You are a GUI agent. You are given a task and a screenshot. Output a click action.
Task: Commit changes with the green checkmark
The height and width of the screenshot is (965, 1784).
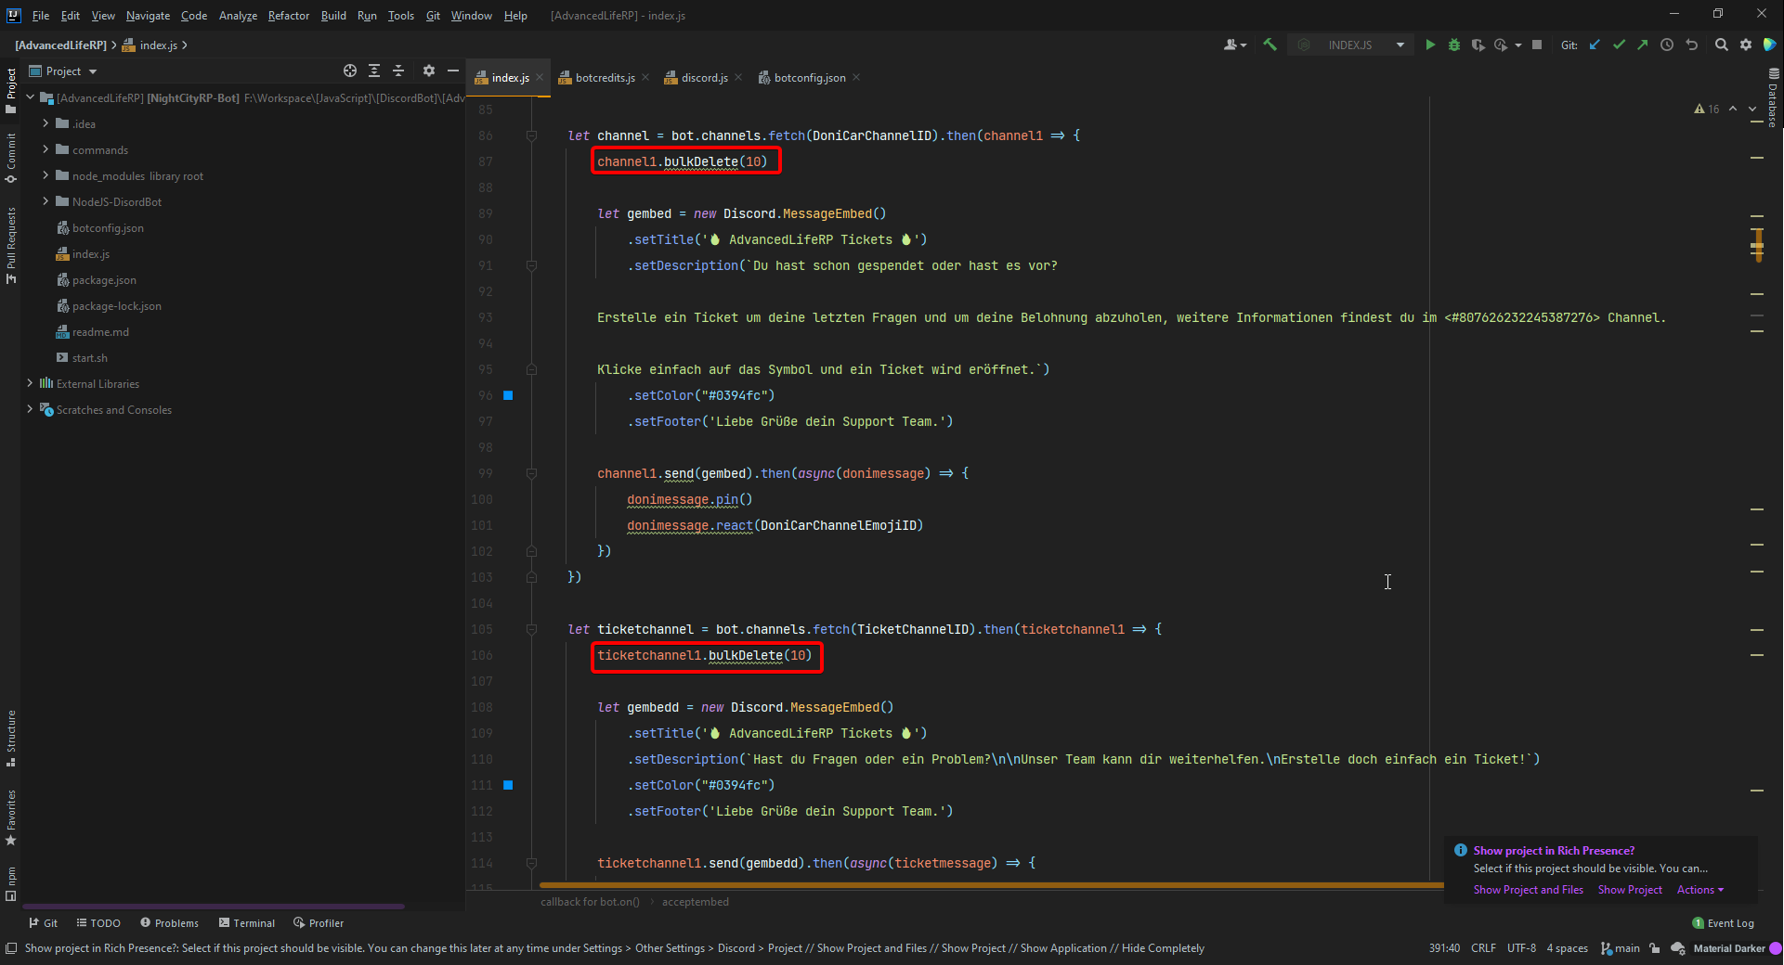click(1619, 45)
